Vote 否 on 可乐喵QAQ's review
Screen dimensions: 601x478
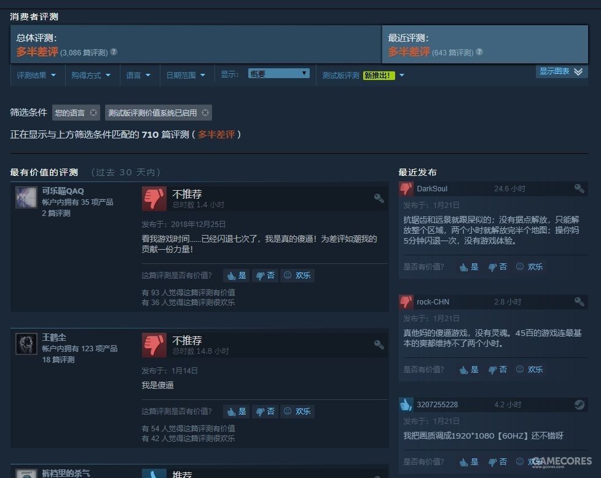pyautogui.click(x=265, y=276)
